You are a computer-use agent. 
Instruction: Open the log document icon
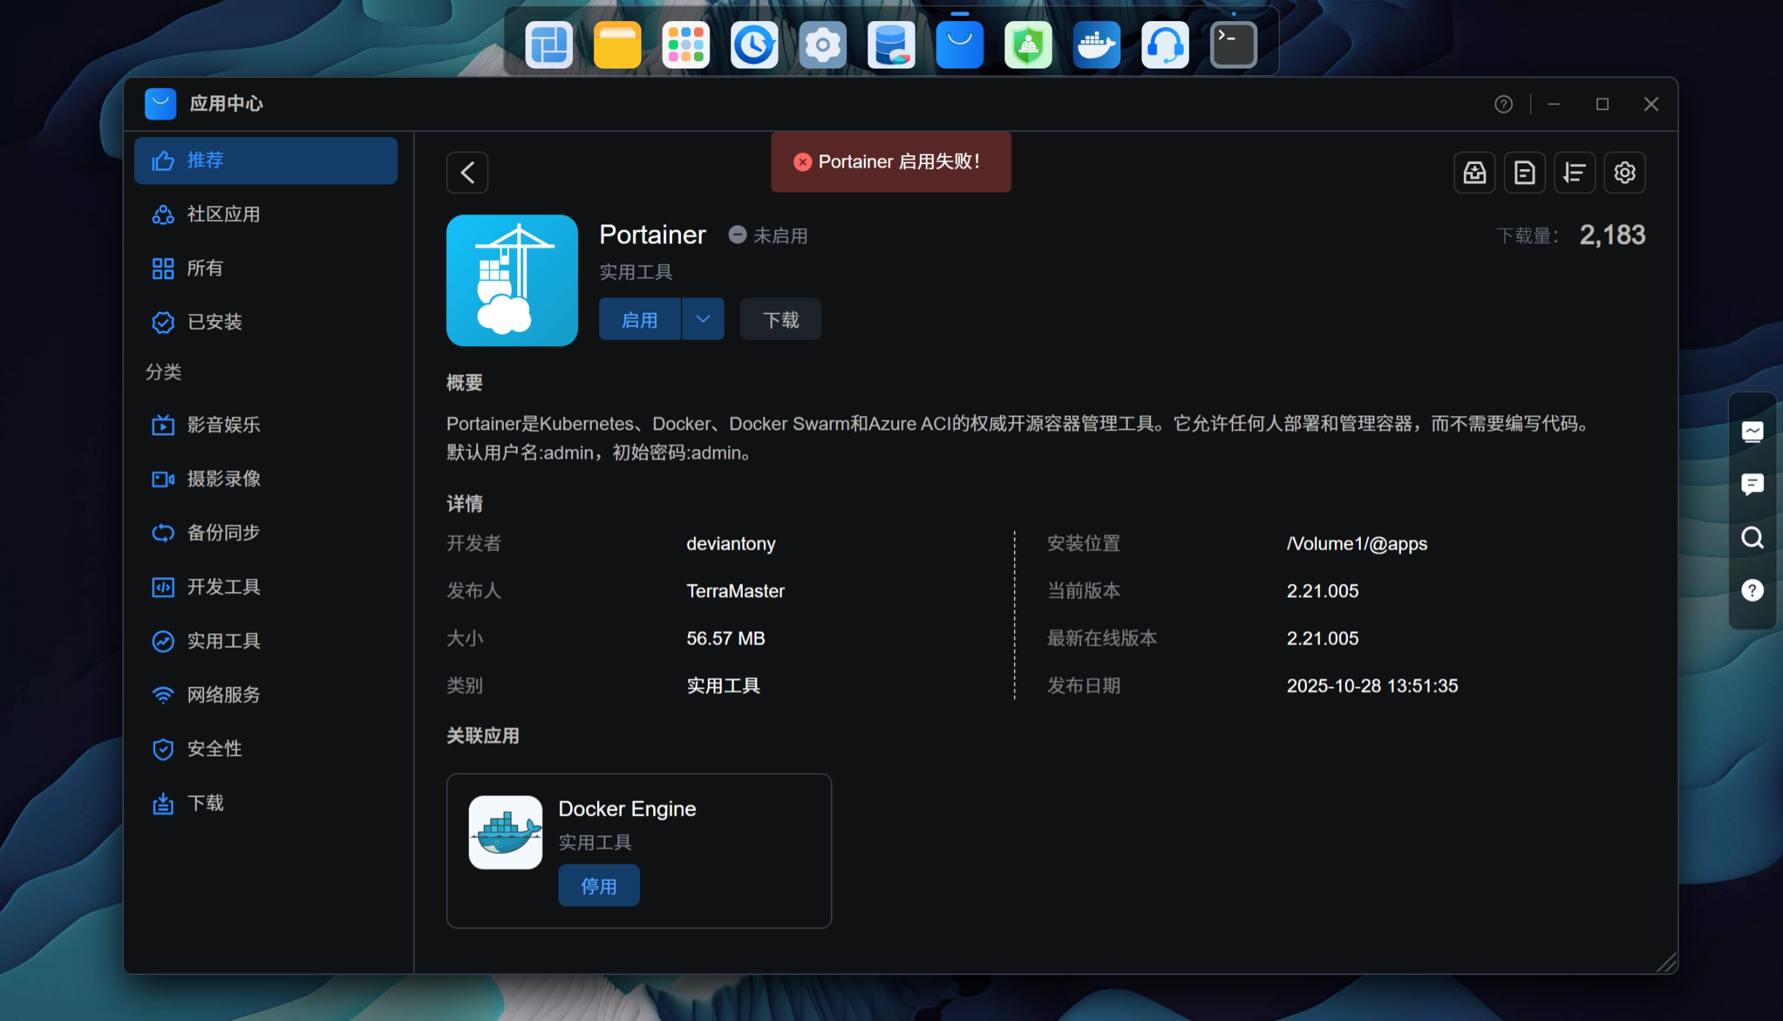1524,173
